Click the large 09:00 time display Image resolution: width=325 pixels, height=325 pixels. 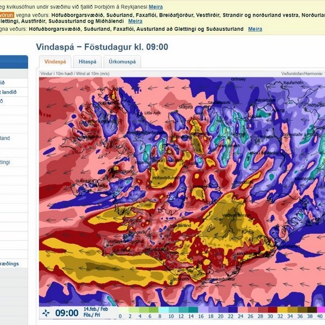click(x=67, y=313)
